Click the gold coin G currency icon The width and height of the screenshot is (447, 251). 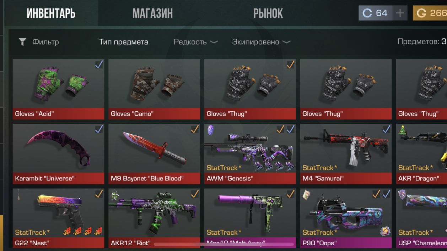coord(421,13)
